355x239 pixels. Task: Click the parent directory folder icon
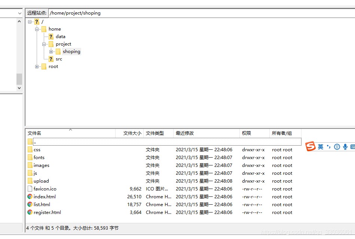(30, 142)
